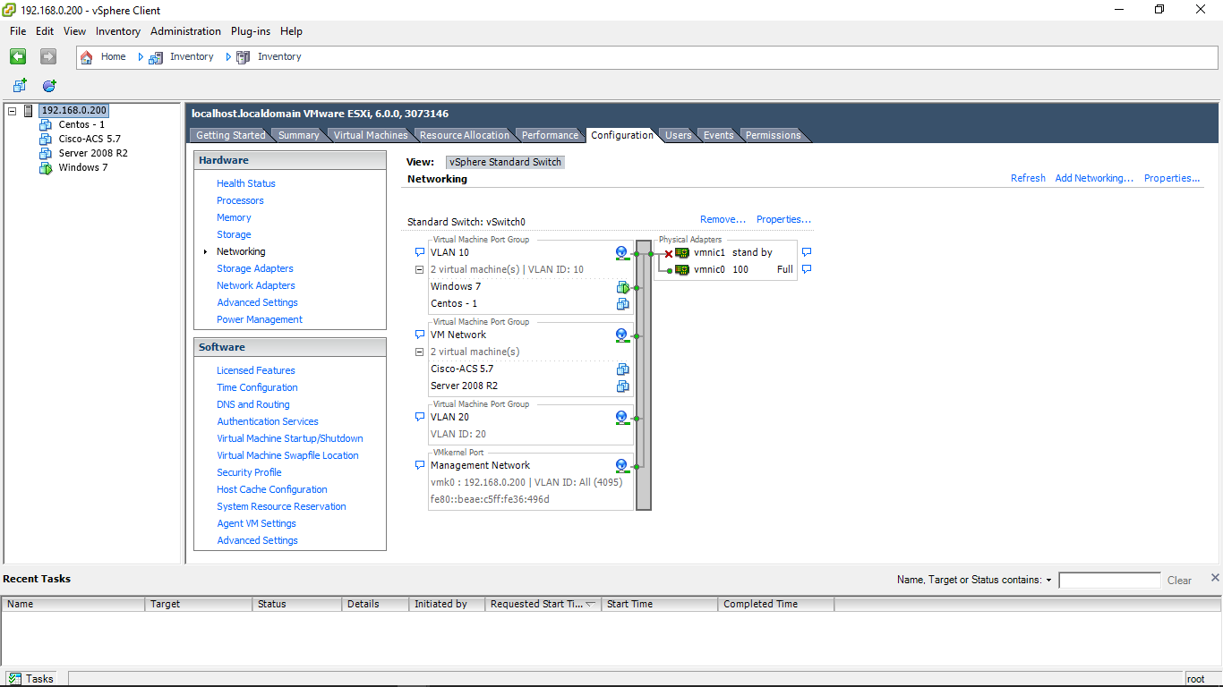Select Storage Adapters in the Hardware panel
Screen dimensions: 1223x687
254,268
